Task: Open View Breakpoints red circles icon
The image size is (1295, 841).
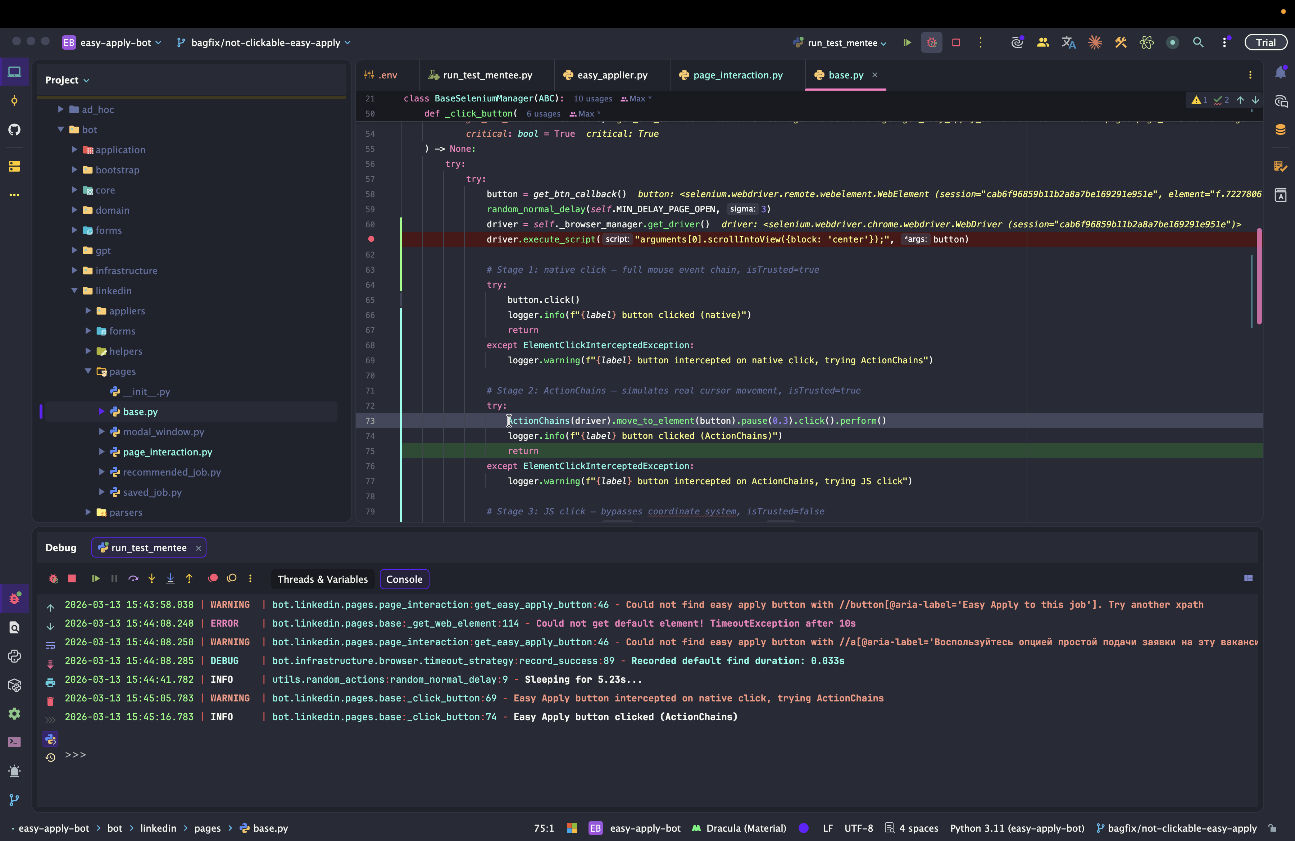Action: click(213, 579)
